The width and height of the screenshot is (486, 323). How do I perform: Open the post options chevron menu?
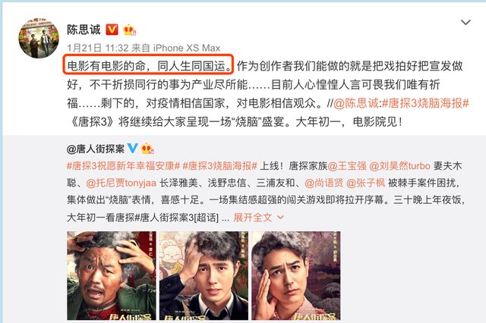(465, 22)
